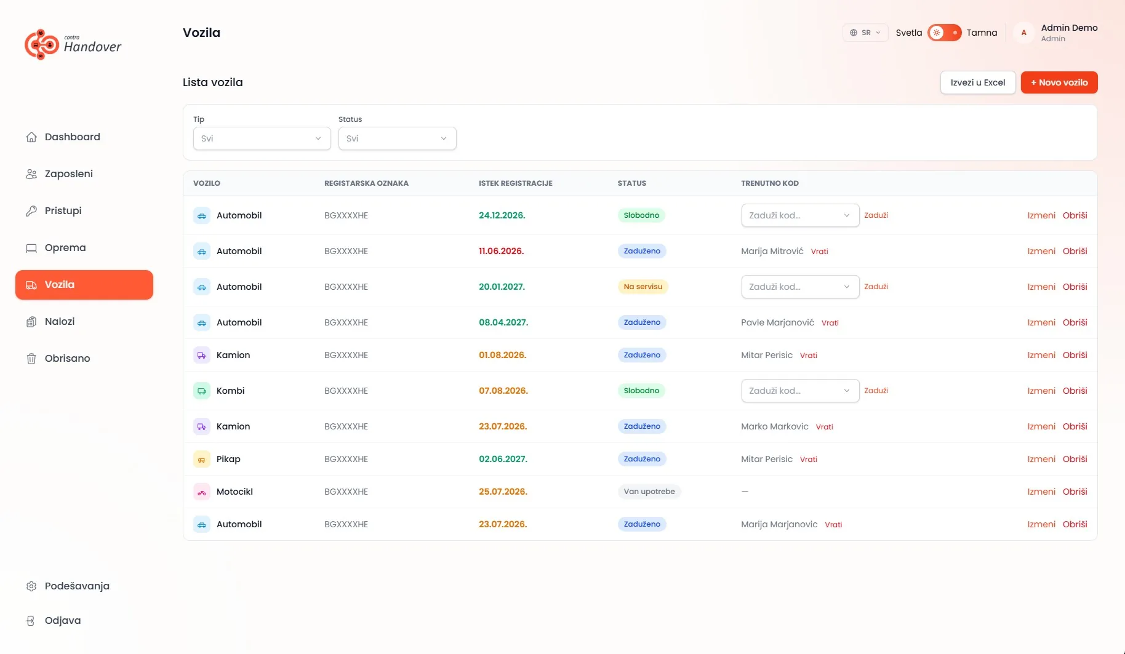Click the Pristupi key icon
Screen dimensions: 1125x654
(x=31, y=211)
